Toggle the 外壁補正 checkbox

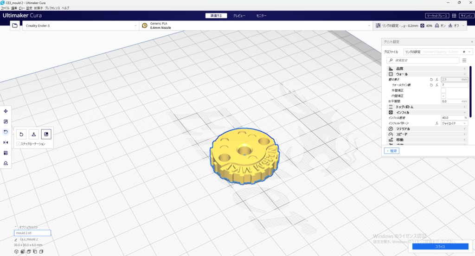coord(443,90)
